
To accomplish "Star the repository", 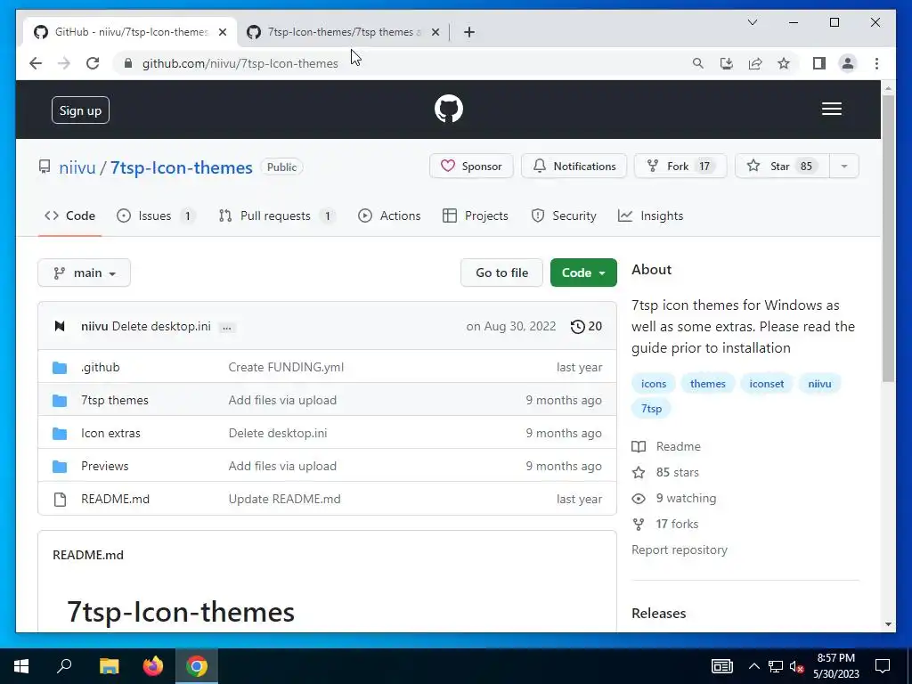I will click(x=782, y=167).
